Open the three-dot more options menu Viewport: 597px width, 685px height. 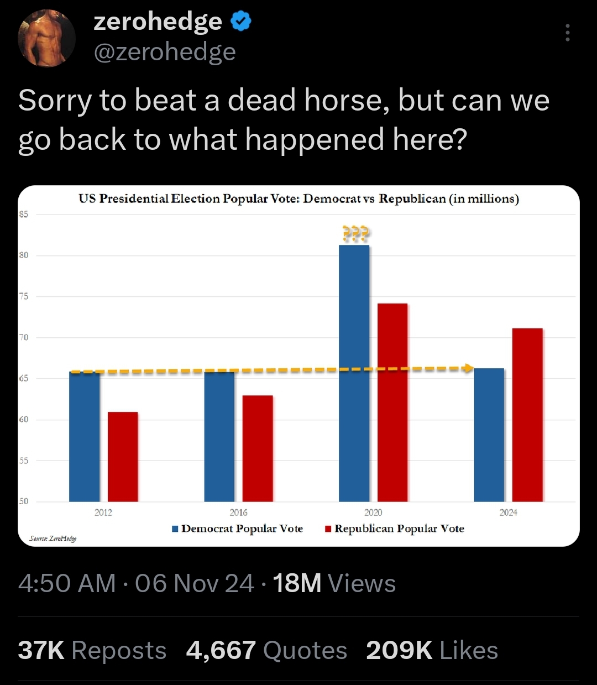(567, 33)
